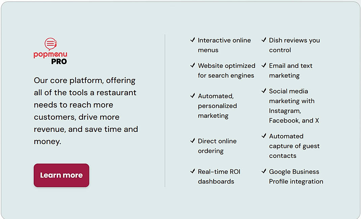Click the Real-time ROI dashboards feature text
The width and height of the screenshot is (361, 219).
click(x=219, y=176)
